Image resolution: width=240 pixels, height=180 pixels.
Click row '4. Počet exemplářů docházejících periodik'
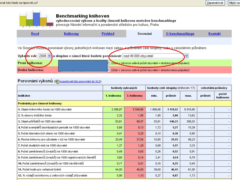point(124,127)
